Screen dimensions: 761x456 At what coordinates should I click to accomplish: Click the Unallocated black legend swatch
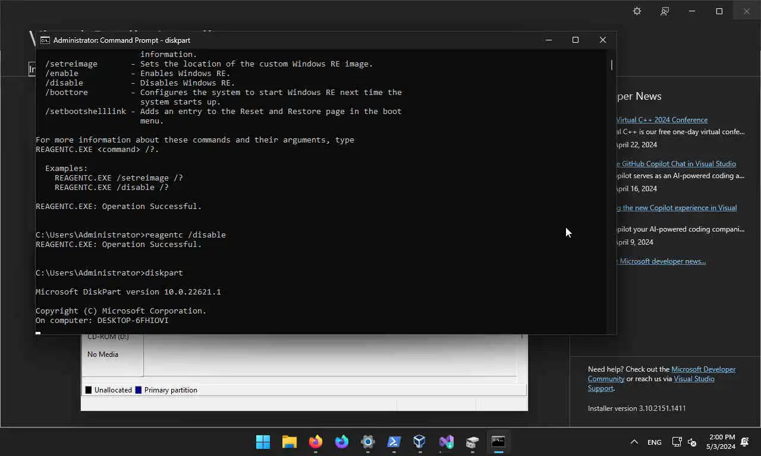[x=89, y=390]
